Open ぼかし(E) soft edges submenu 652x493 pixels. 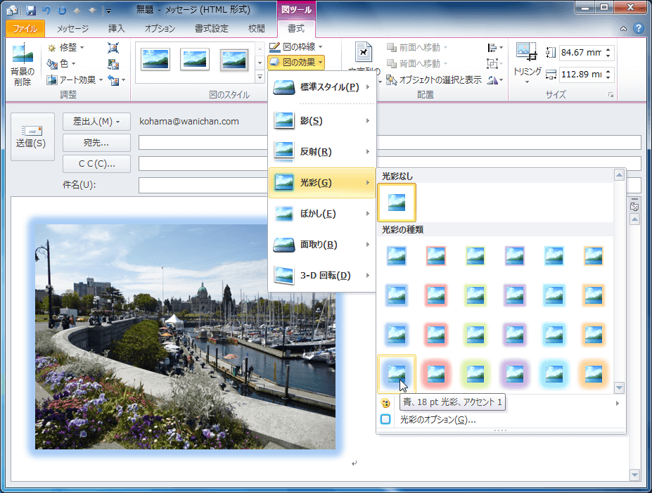(x=322, y=214)
